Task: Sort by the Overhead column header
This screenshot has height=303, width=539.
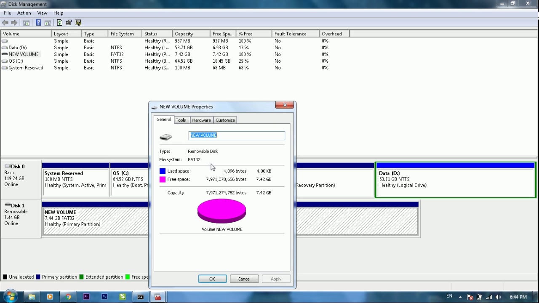Action: pos(334,34)
